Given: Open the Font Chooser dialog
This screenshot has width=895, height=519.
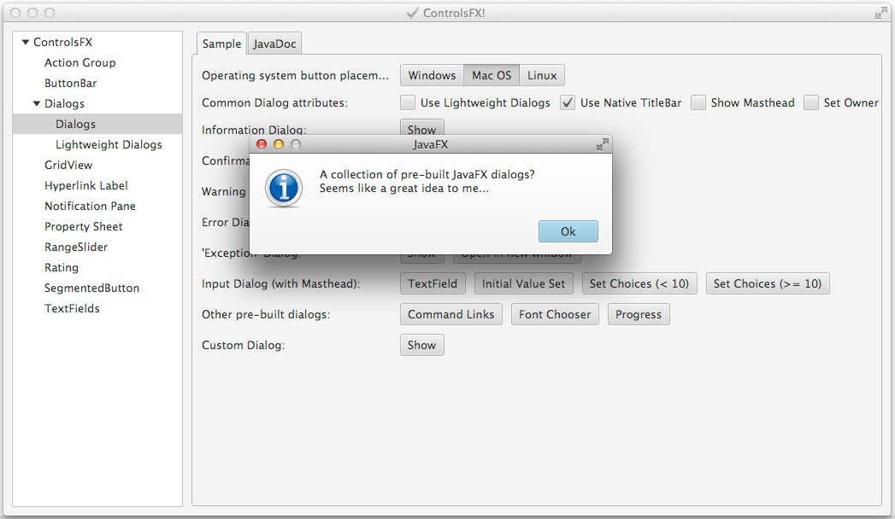Looking at the screenshot, I should click(x=555, y=314).
